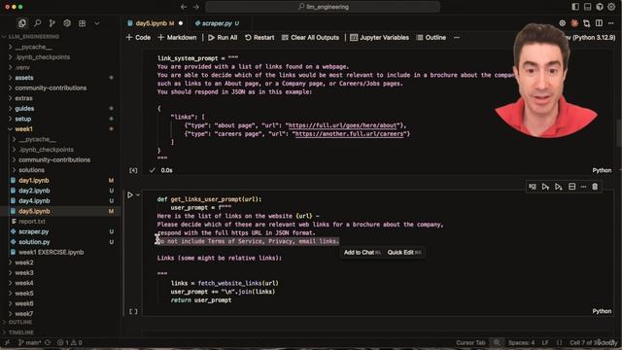The width and height of the screenshot is (622, 350).
Task: Delete cell with the trash icon
Action: 595,187
